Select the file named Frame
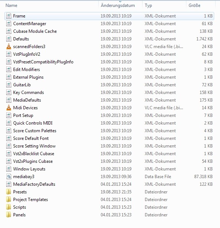220x228 pixels. click(19, 16)
